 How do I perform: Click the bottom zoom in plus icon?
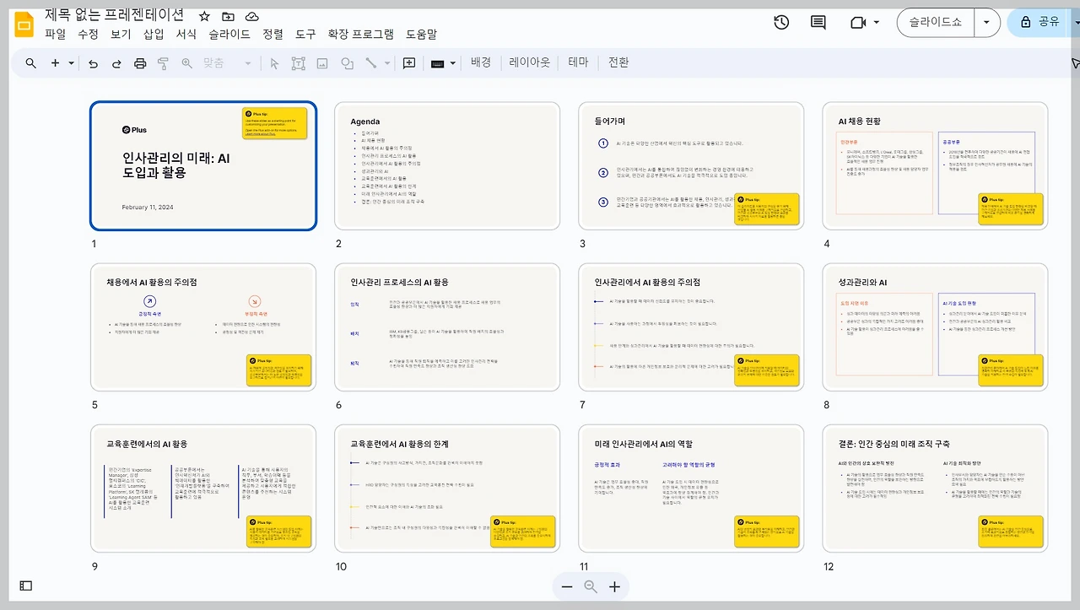tap(614, 586)
